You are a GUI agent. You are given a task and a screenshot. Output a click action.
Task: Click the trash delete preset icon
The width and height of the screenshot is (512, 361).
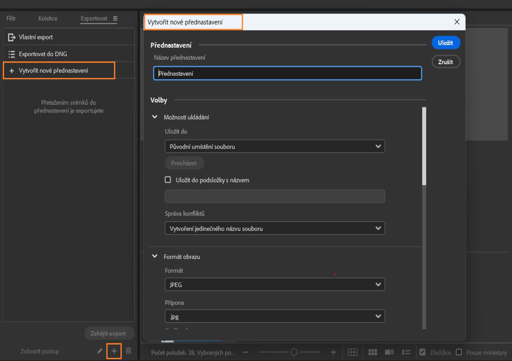129,351
